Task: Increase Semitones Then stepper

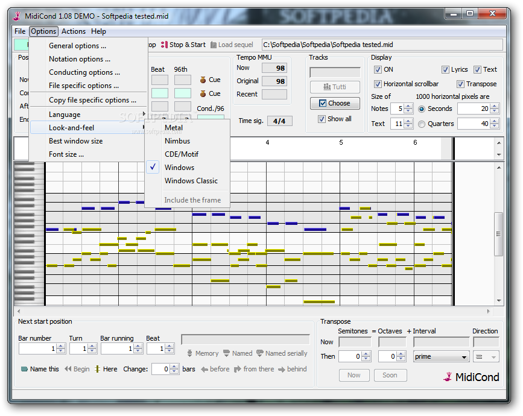Action: 366,354
